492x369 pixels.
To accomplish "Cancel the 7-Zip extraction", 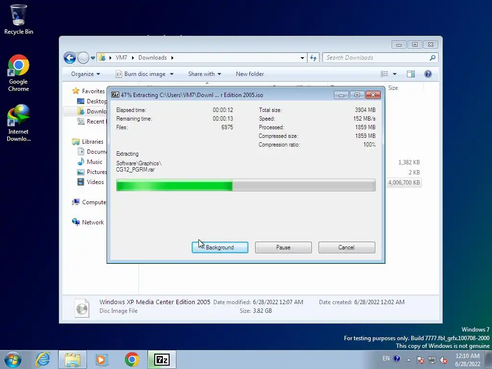I will pos(346,247).
